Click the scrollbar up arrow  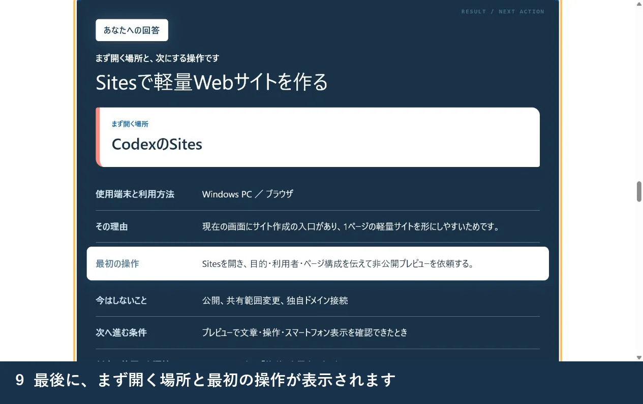click(x=639, y=4)
